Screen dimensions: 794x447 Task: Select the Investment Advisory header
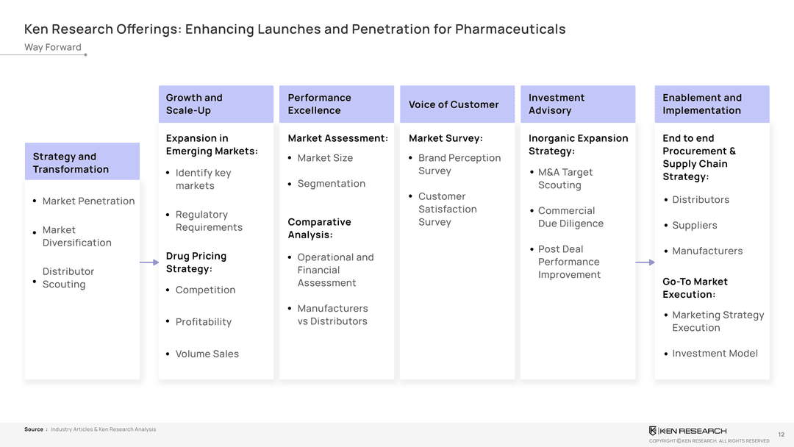click(577, 104)
